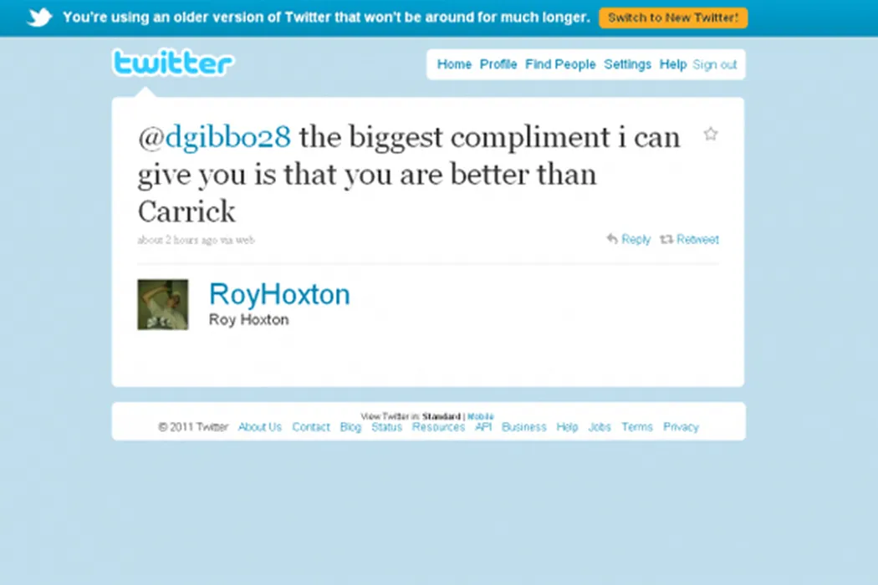Switch to Mobile view in footer
The width and height of the screenshot is (878, 585).
click(x=480, y=416)
